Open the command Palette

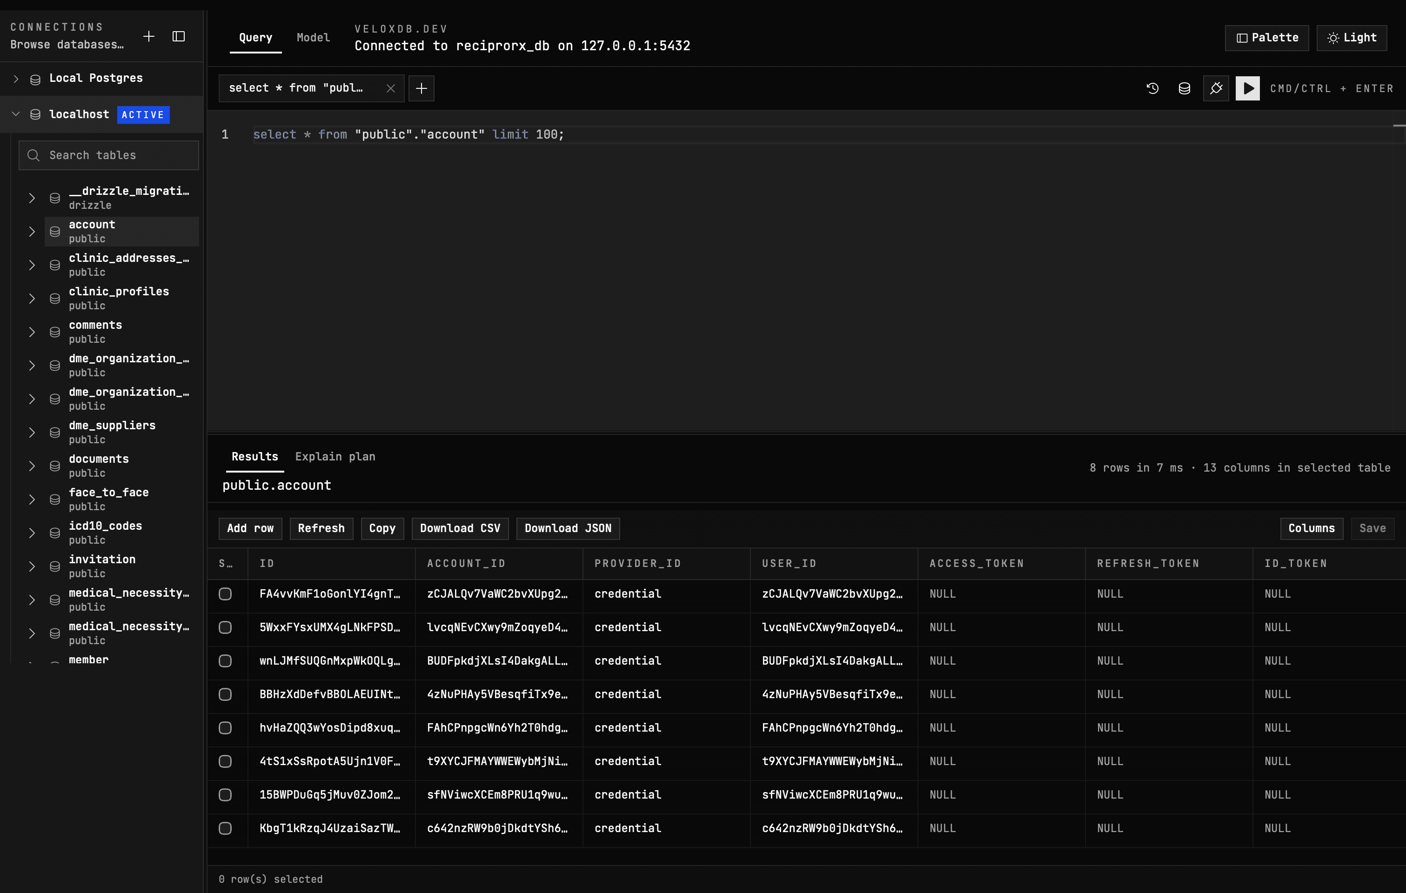coord(1266,37)
